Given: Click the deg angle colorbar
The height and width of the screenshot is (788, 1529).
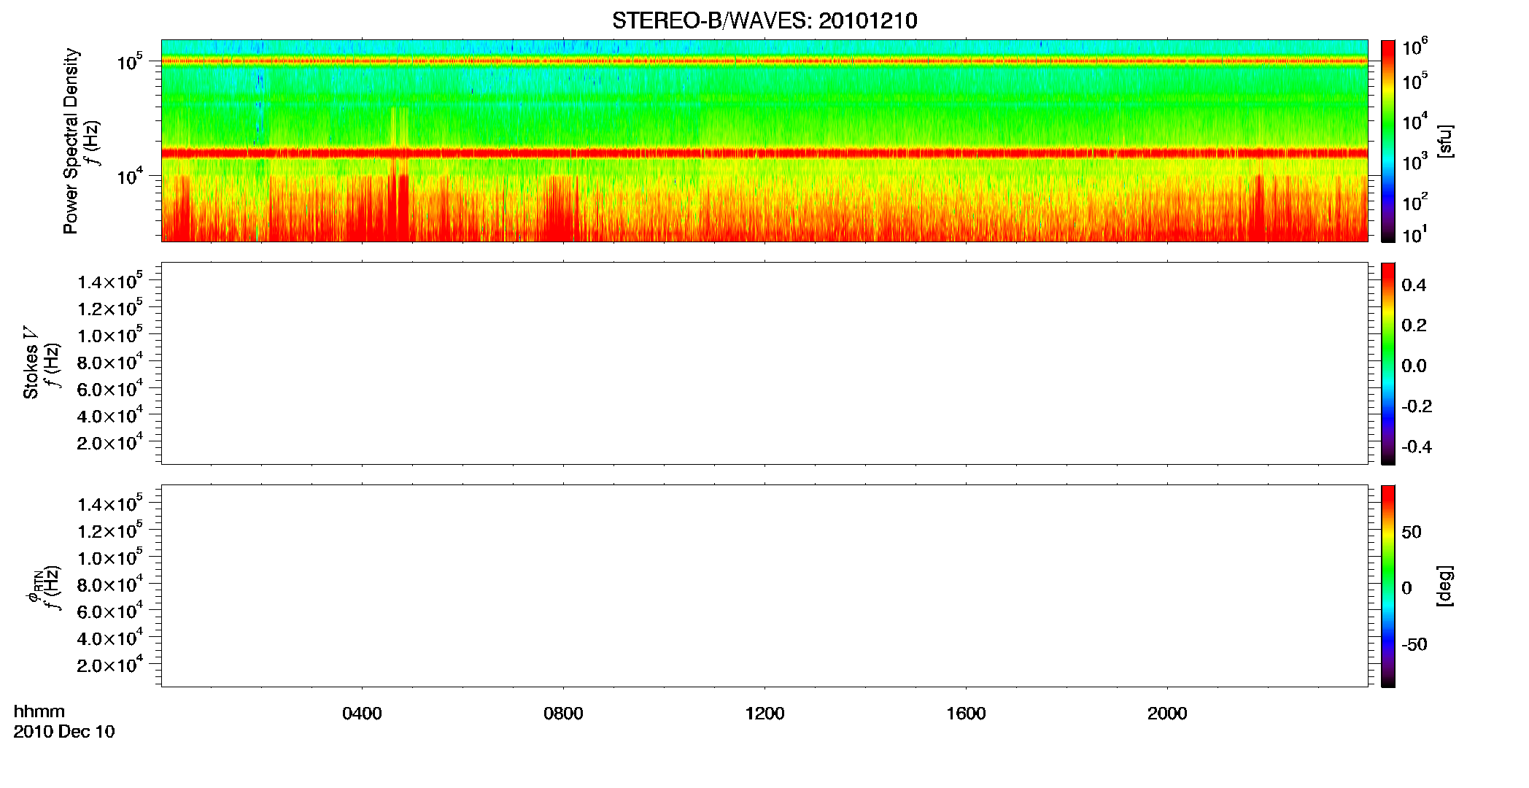Looking at the screenshot, I should click(1388, 586).
